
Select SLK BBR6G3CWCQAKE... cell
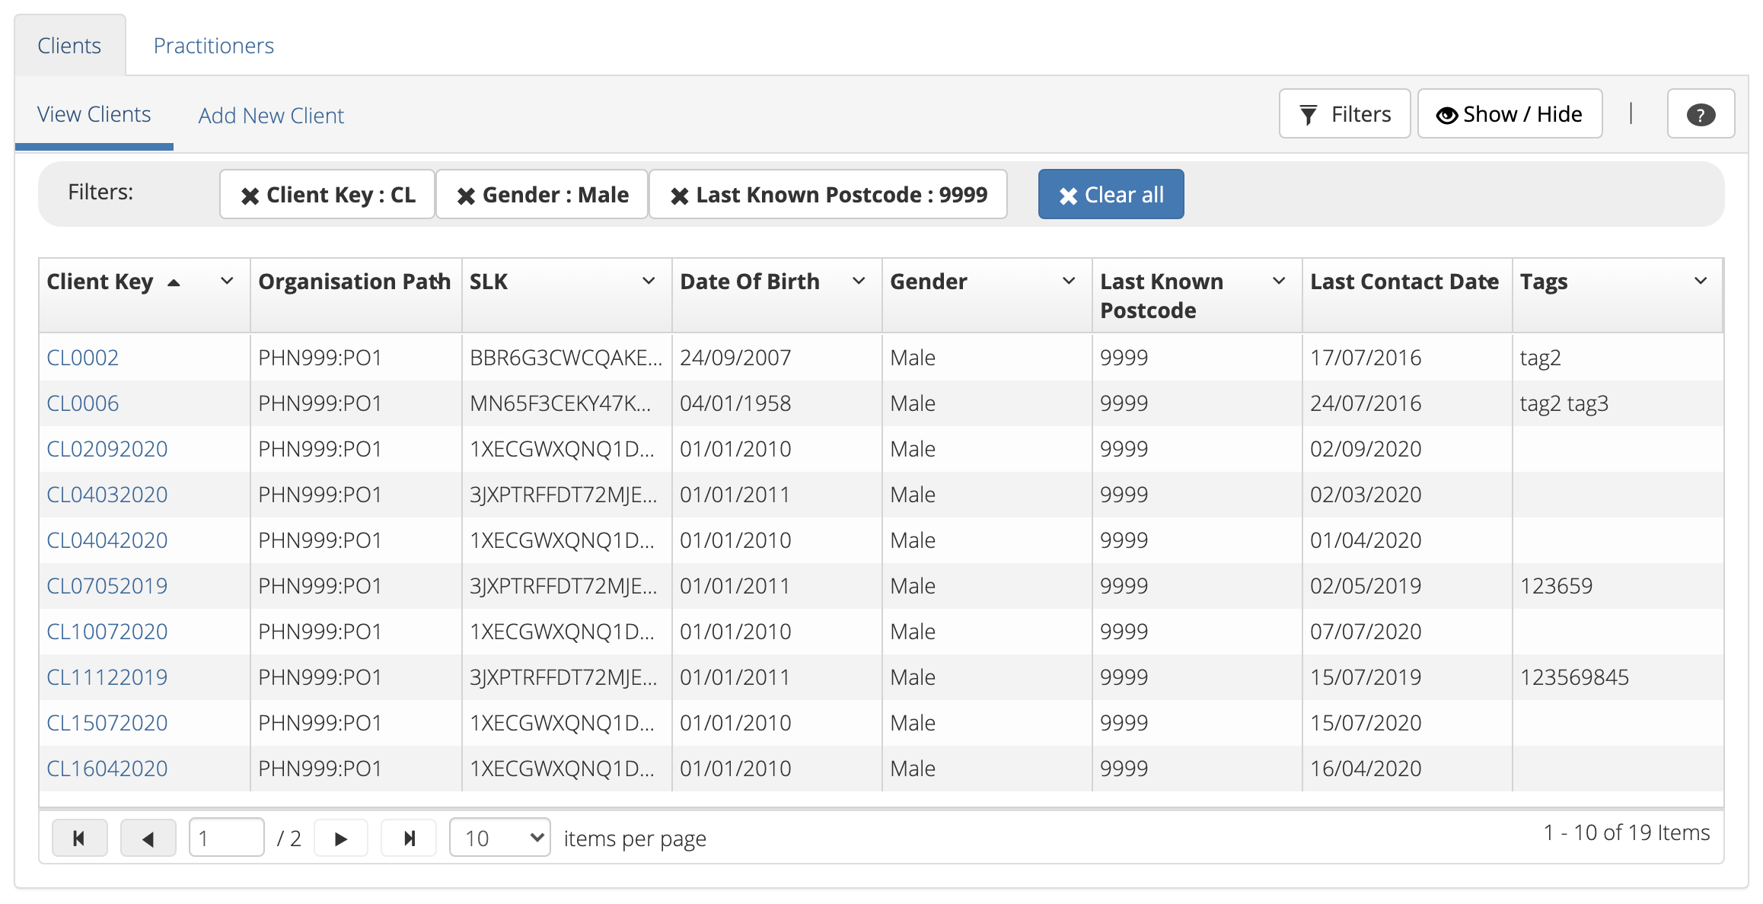(x=566, y=358)
